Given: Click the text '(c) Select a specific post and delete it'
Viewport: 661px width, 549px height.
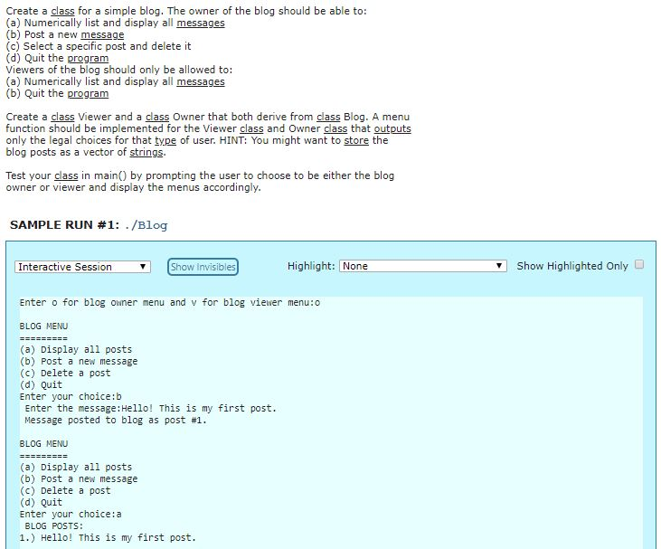Looking at the screenshot, I should tap(99, 46).
